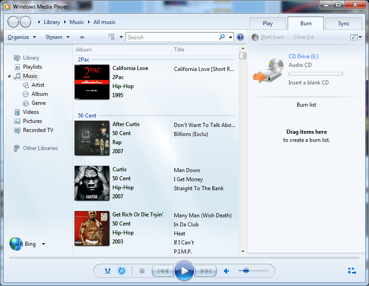The image size is (369, 286).
Task: Click the view options icon
Action: pyautogui.click(x=111, y=37)
